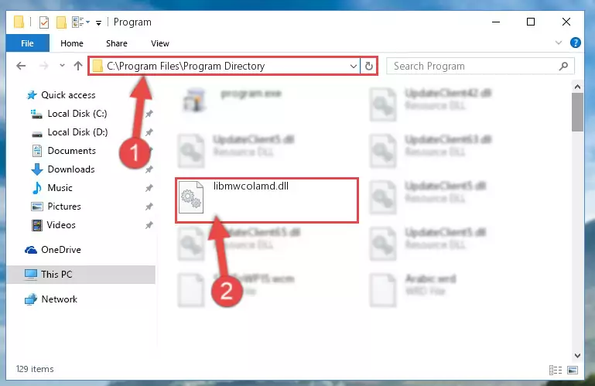This screenshot has height=386, width=595.
Task: Click inside the Search Program field
Action: [x=474, y=66]
